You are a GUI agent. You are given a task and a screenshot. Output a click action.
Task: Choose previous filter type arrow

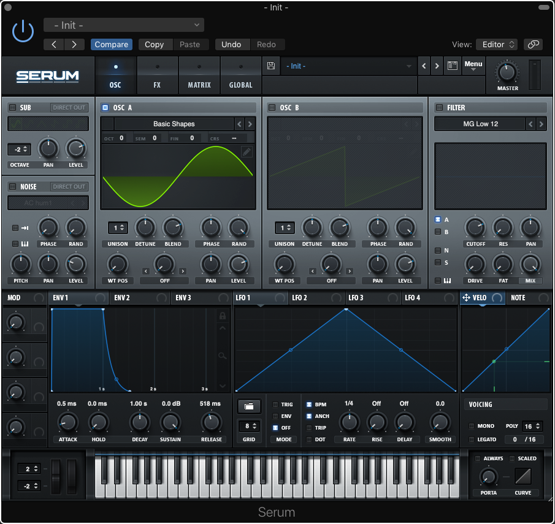(x=530, y=124)
